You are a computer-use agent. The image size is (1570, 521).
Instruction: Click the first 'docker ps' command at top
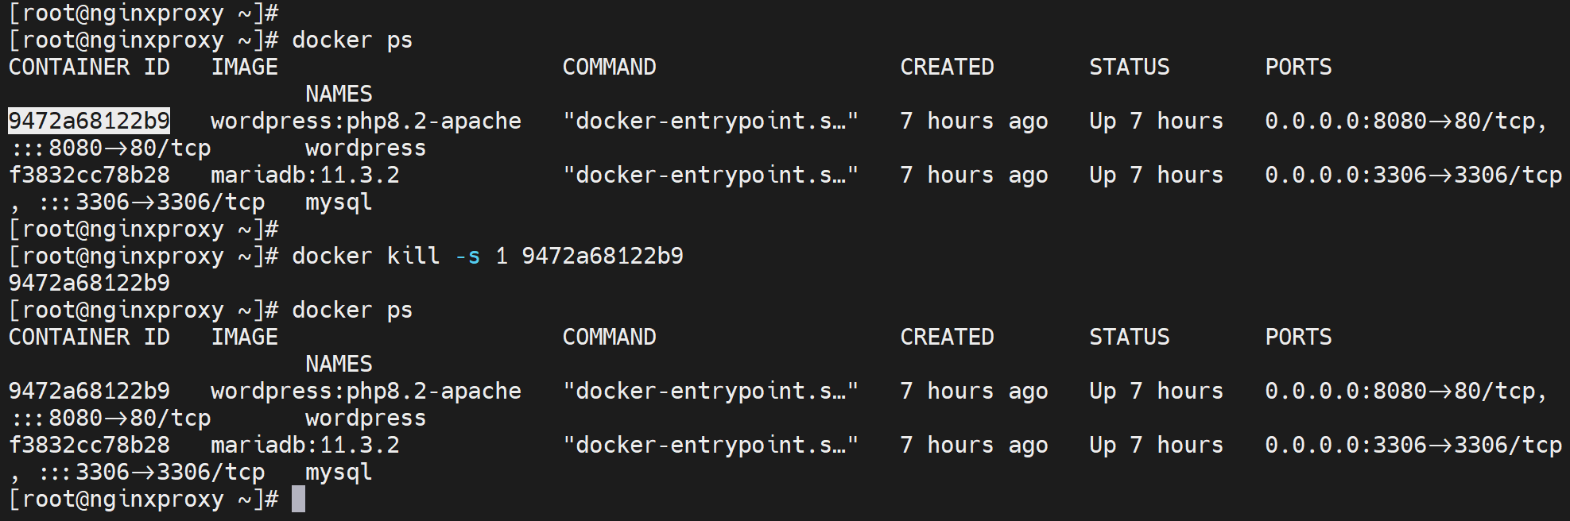pos(352,40)
